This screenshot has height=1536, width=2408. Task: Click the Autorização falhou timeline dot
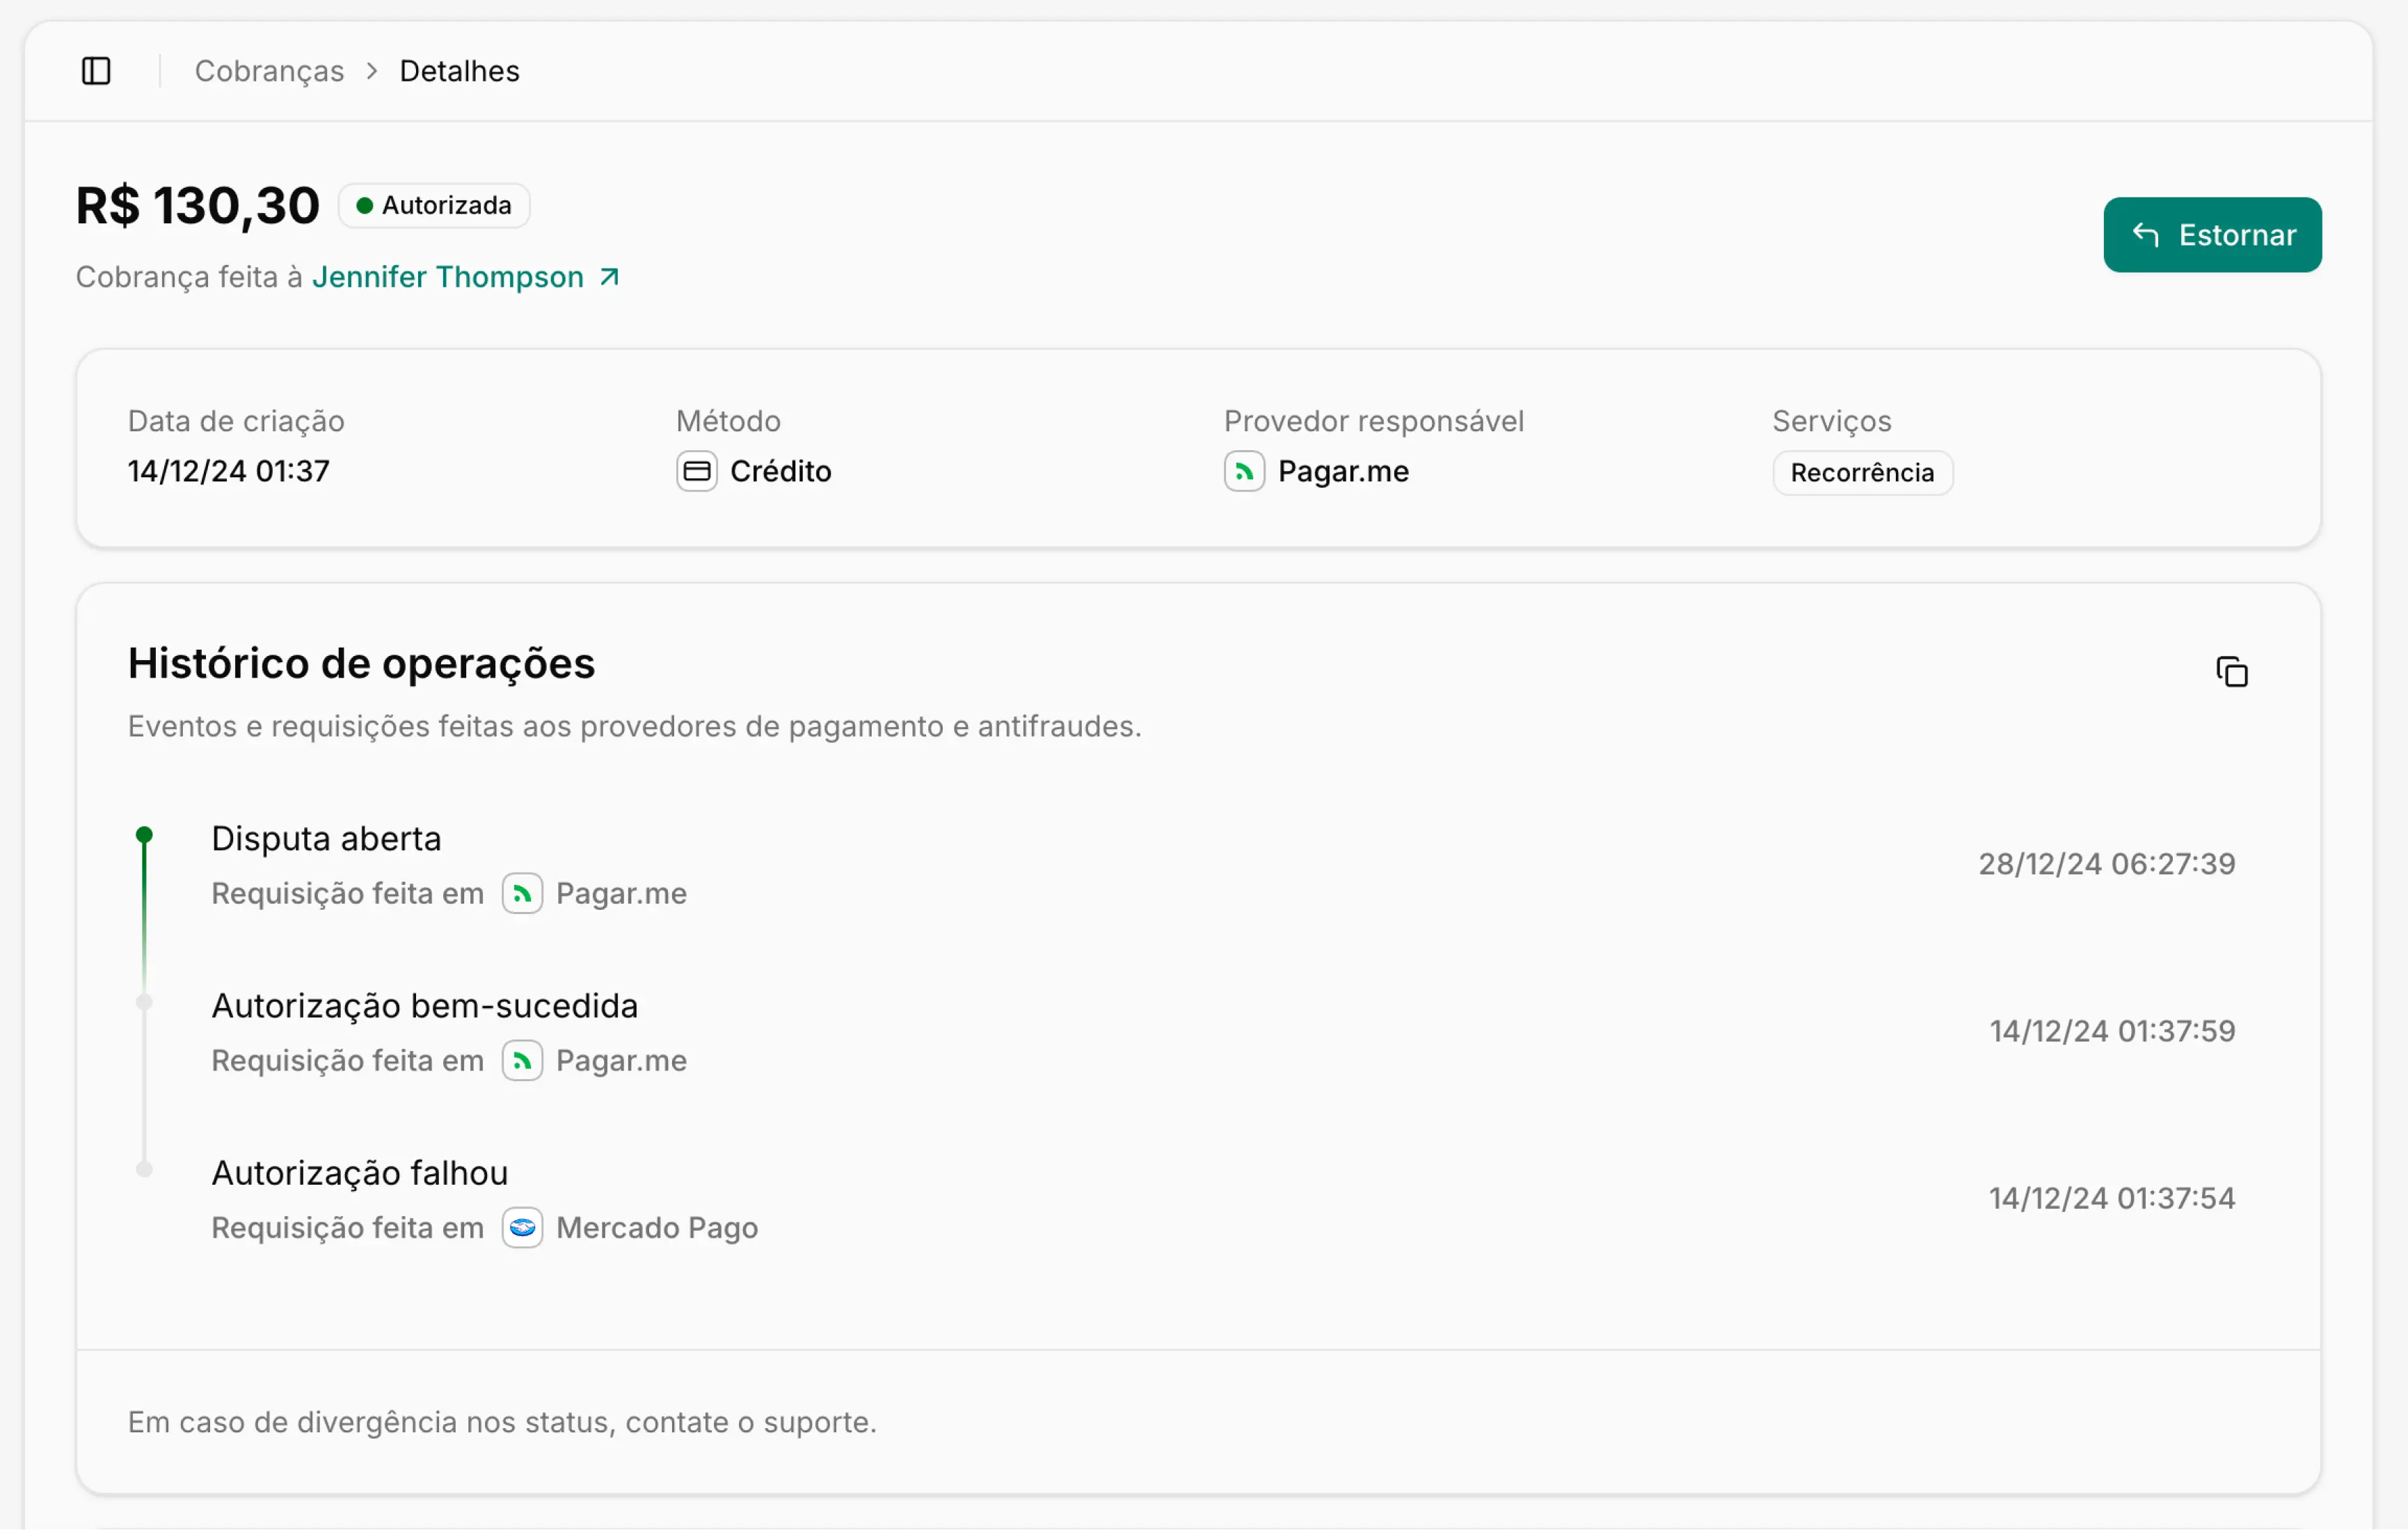point(144,1169)
